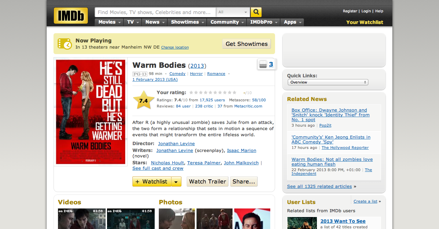Open the Ken Jeong 'Spy' news article
The image size is (439, 229).
(x=331, y=139)
